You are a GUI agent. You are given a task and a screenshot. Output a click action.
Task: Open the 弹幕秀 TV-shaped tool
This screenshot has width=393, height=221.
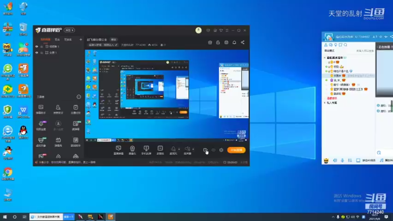[58, 142]
